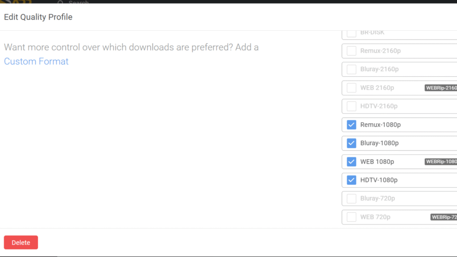
Task: Untick the WEB 1080p checkbox
Action: pos(352,162)
